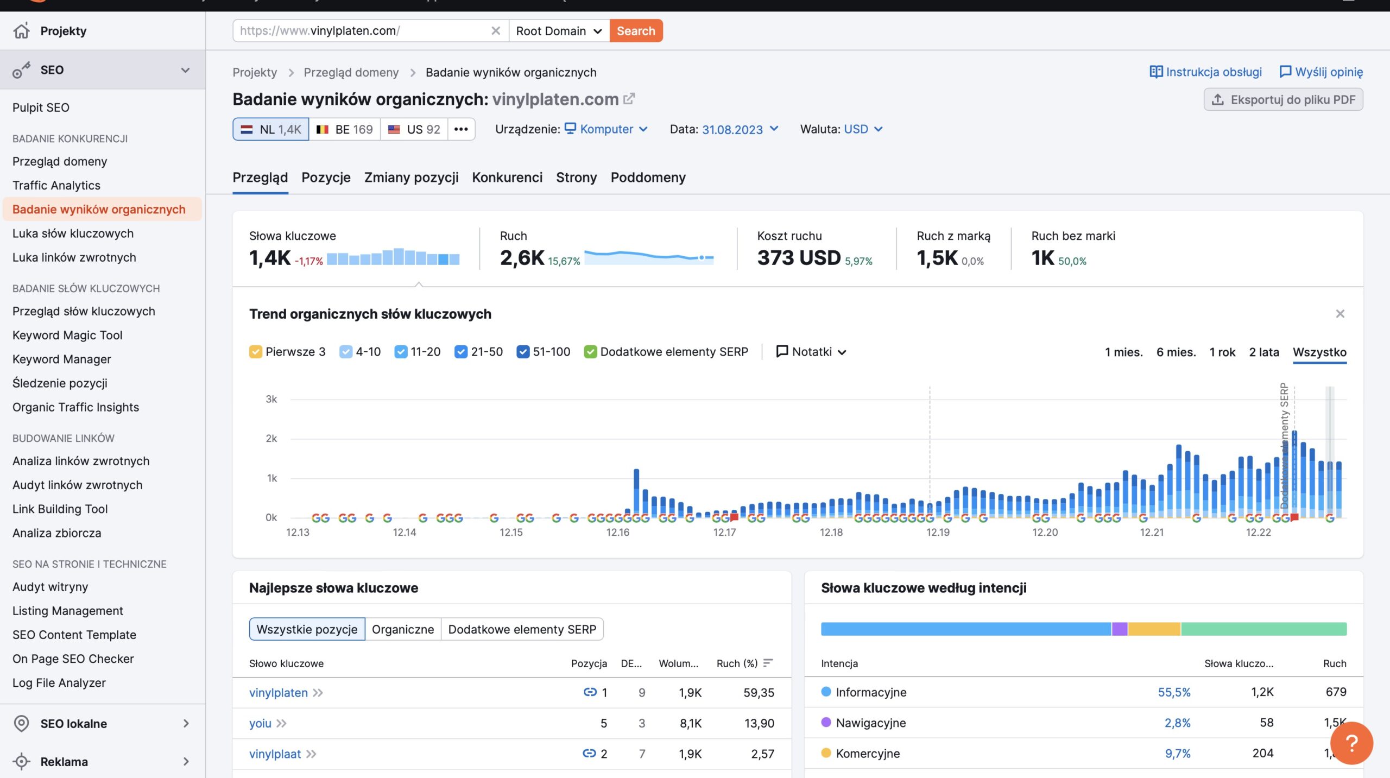Screen dimensions: 1390x778
Task: Toggle the 51-100 positions checkbox
Action: tap(523, 352)
